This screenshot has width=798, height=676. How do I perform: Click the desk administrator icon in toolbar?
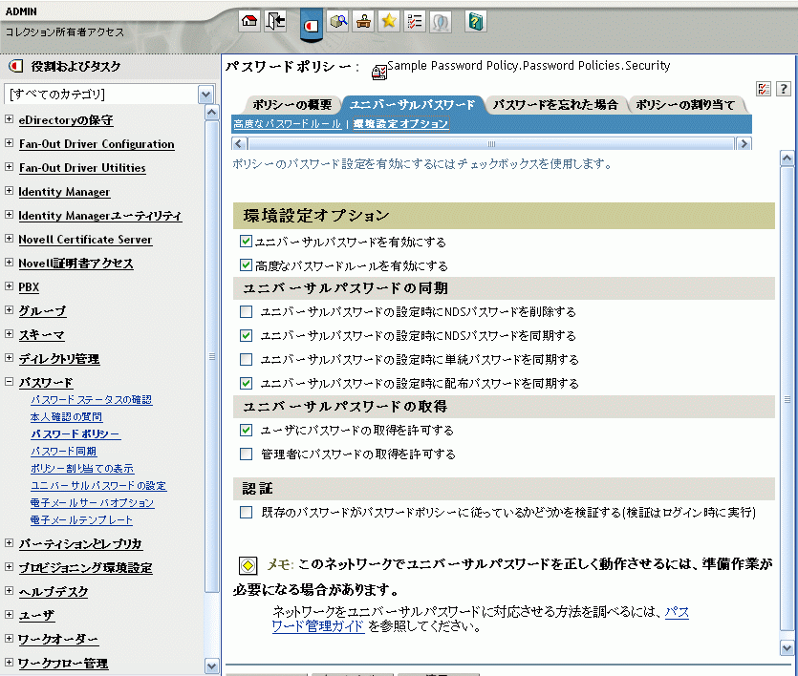(x=363, y=21)
